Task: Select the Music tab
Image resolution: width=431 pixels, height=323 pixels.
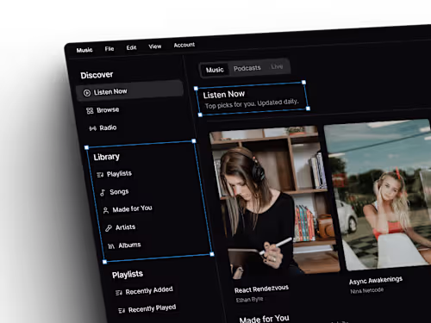Action: [215, 70]
